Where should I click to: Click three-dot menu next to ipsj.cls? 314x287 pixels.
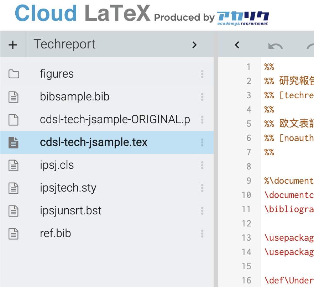point(202,165)
